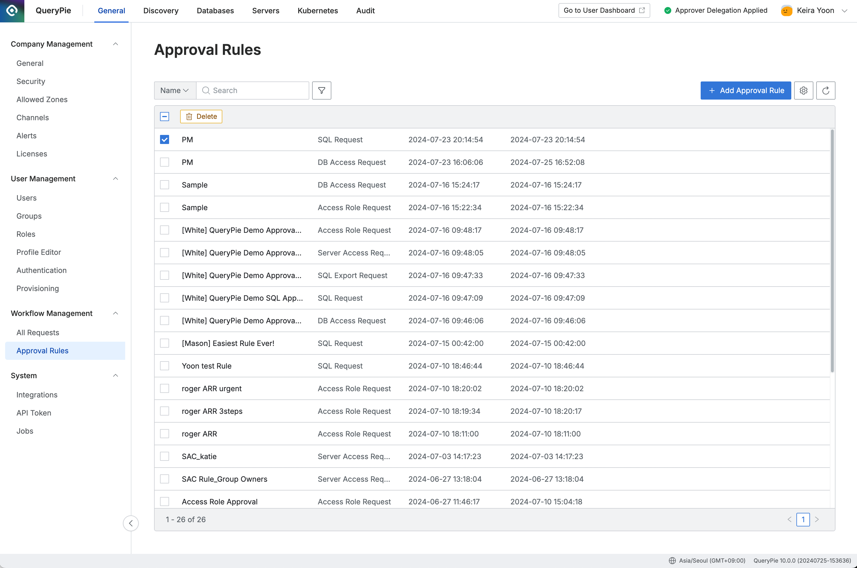Switch to the Kubernetes tab

pos(317,10)
